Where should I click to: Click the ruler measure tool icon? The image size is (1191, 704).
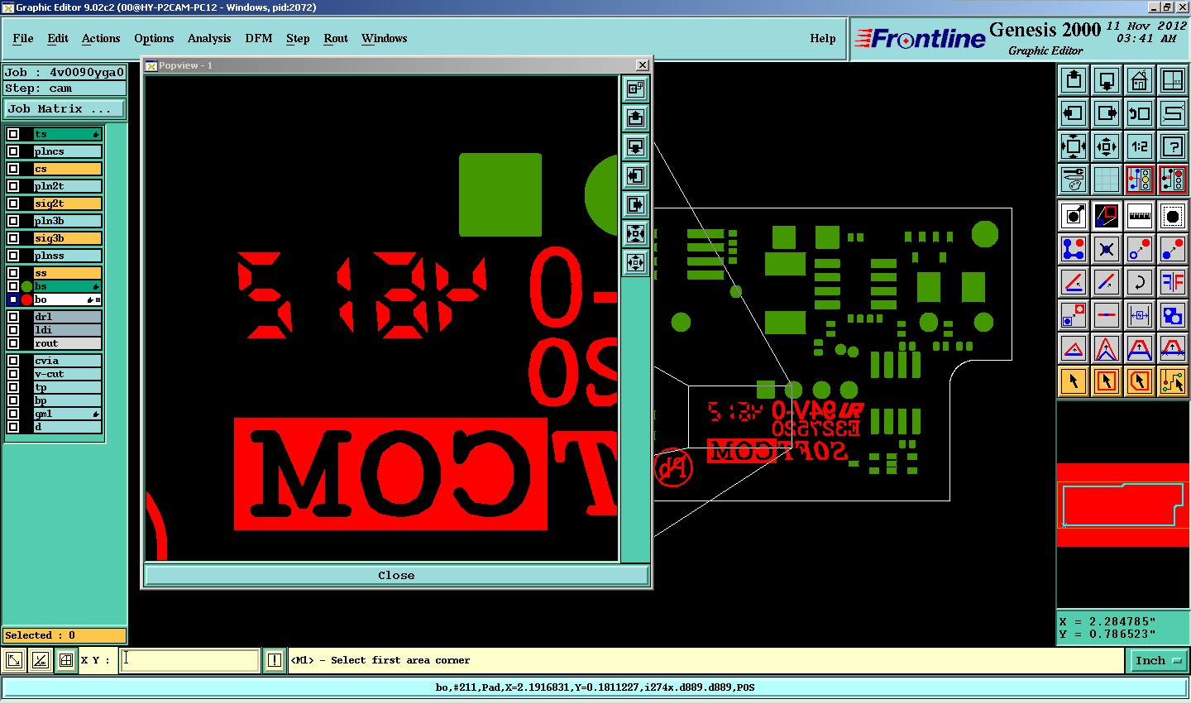1140,216
